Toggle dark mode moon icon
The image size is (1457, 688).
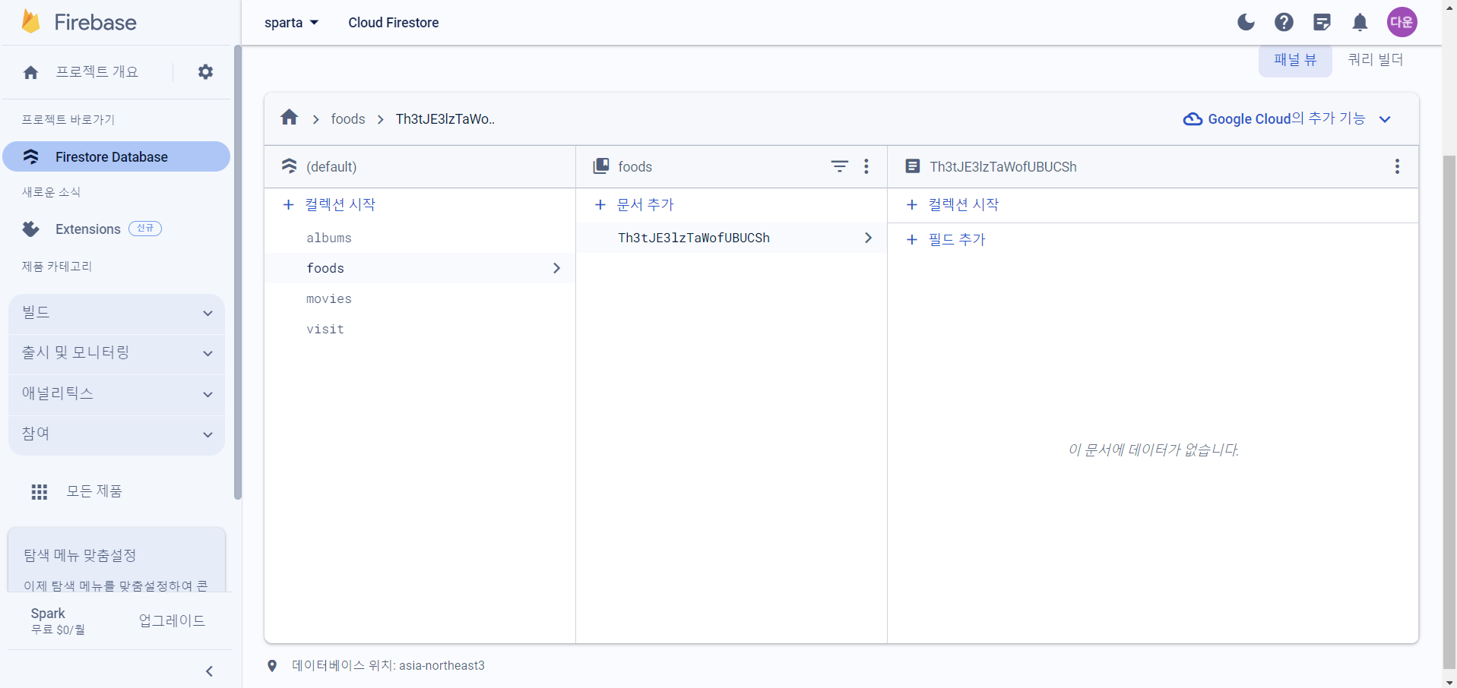(x=1246, y=22)
